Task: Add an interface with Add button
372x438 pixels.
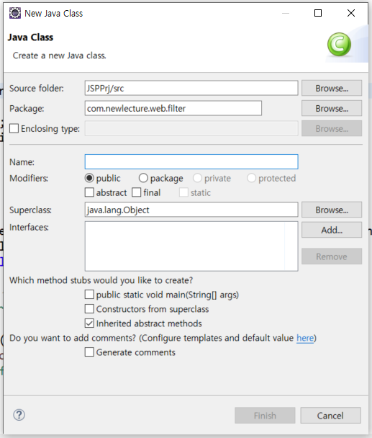Action: [x=332, y=230]
